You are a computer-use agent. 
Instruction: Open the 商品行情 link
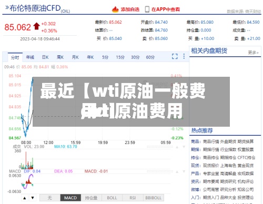211,141
